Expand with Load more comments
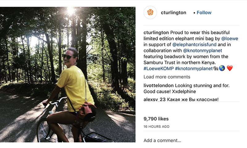 pyautogui.click(x=167, y=77)
